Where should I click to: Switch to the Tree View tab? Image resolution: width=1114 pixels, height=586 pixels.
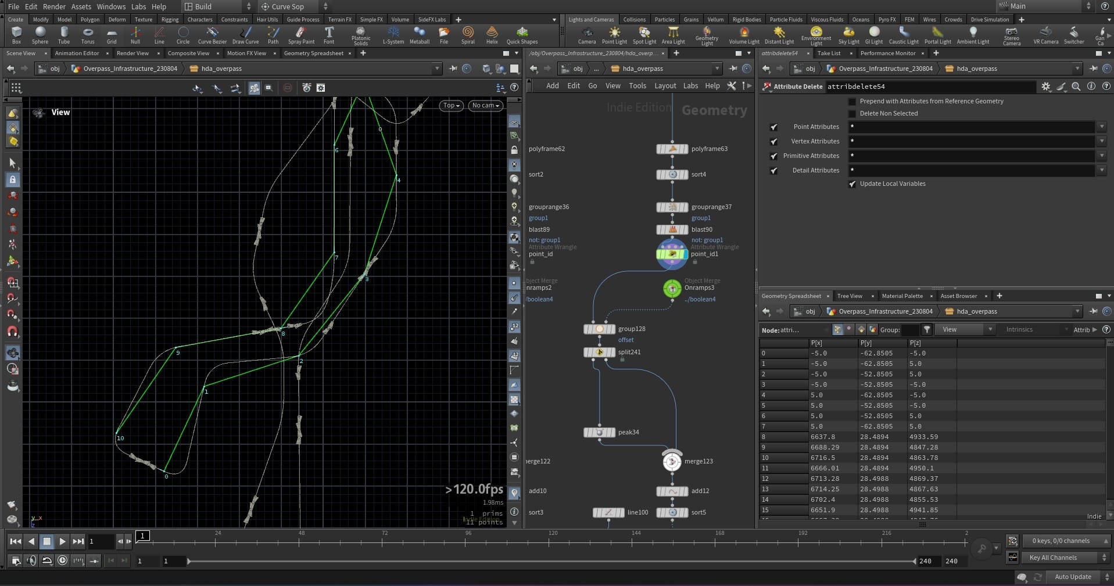(x=849, y=296)
